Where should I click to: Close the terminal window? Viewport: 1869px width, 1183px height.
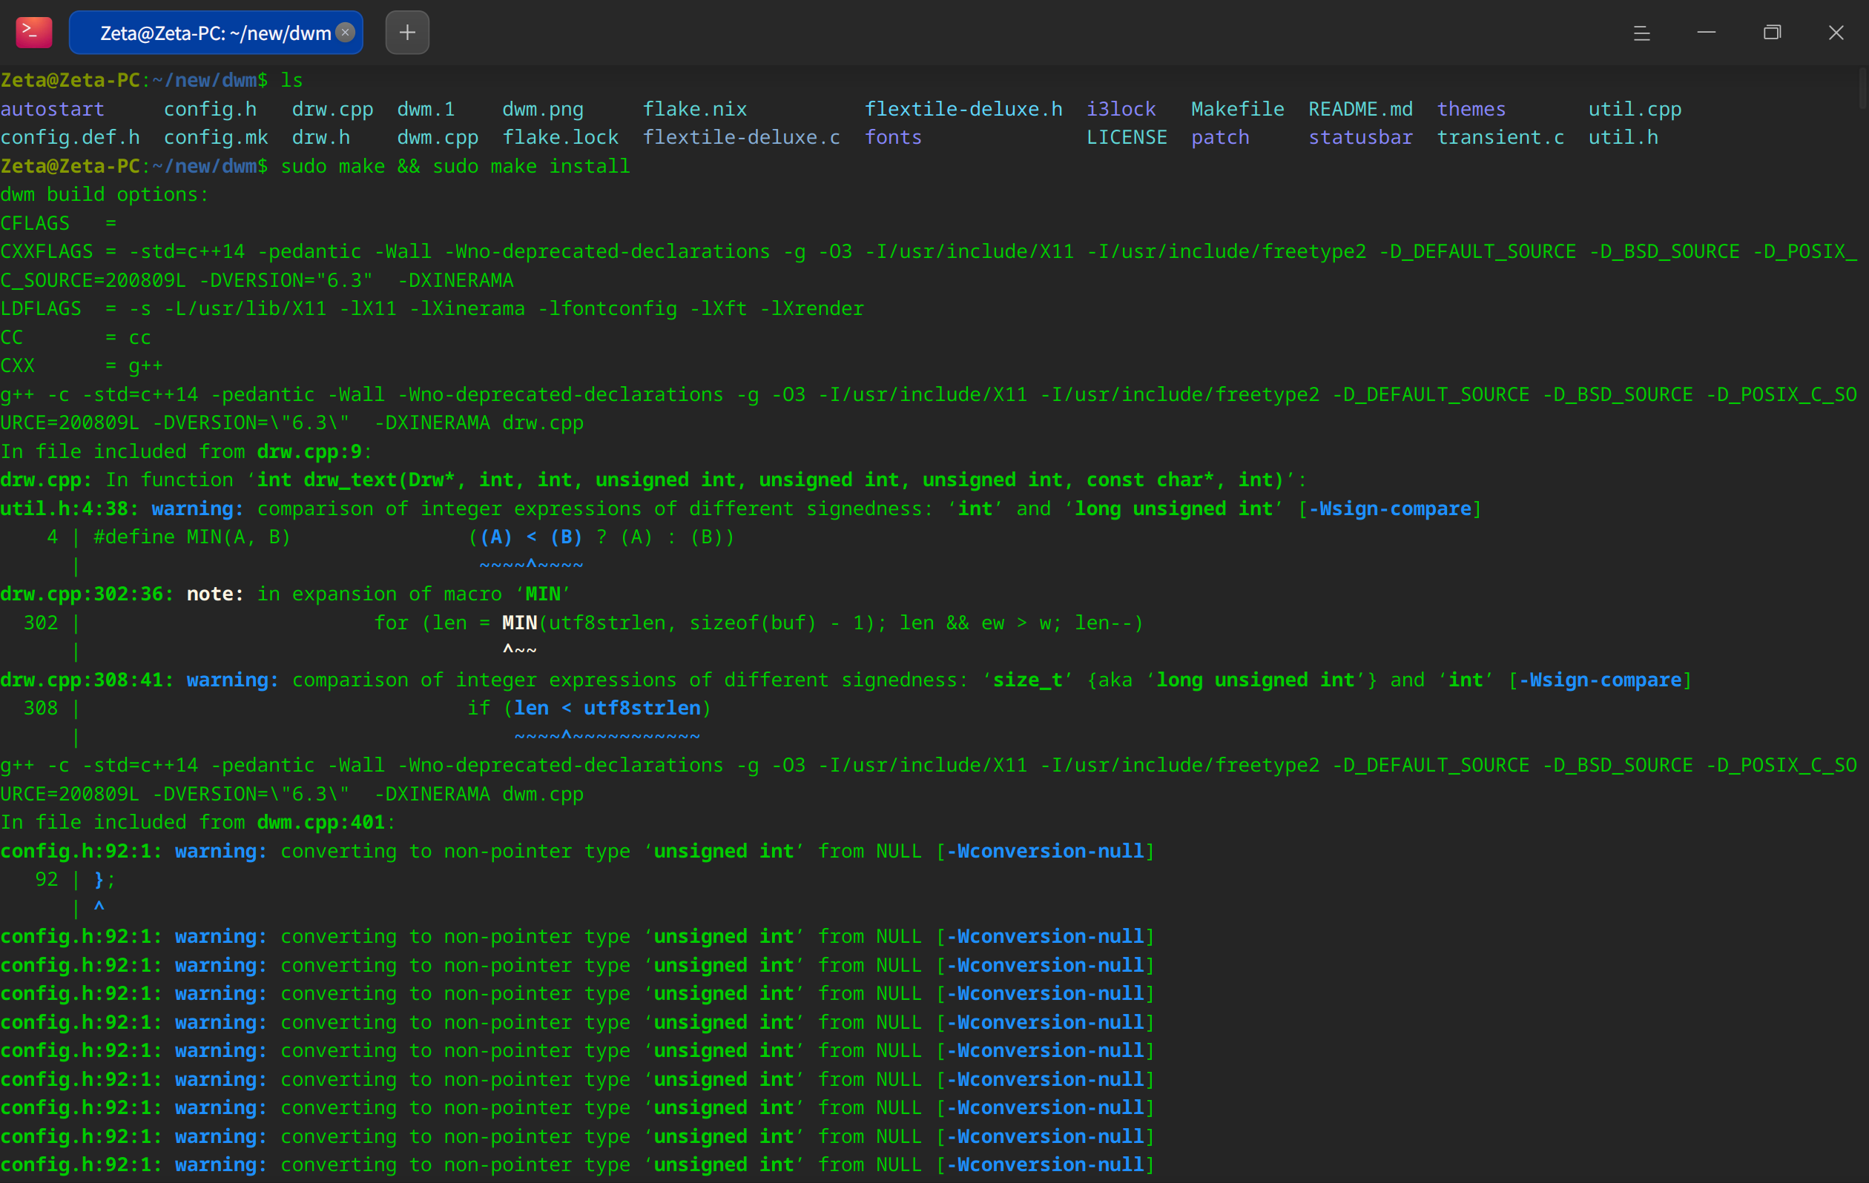[x=1836, y=33]
